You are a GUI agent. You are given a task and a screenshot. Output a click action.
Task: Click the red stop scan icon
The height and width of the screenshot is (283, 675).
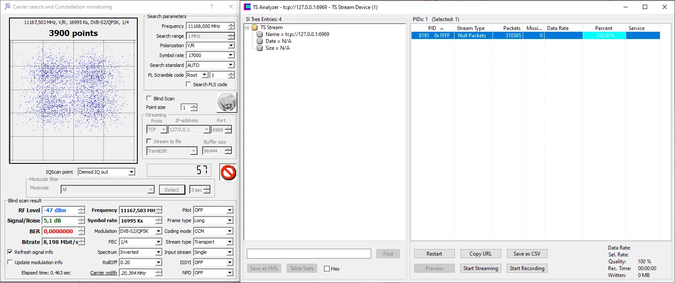(x=228, y=172)
